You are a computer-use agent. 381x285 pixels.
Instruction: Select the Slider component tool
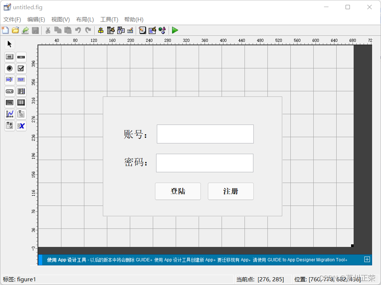tap(21, 57)
